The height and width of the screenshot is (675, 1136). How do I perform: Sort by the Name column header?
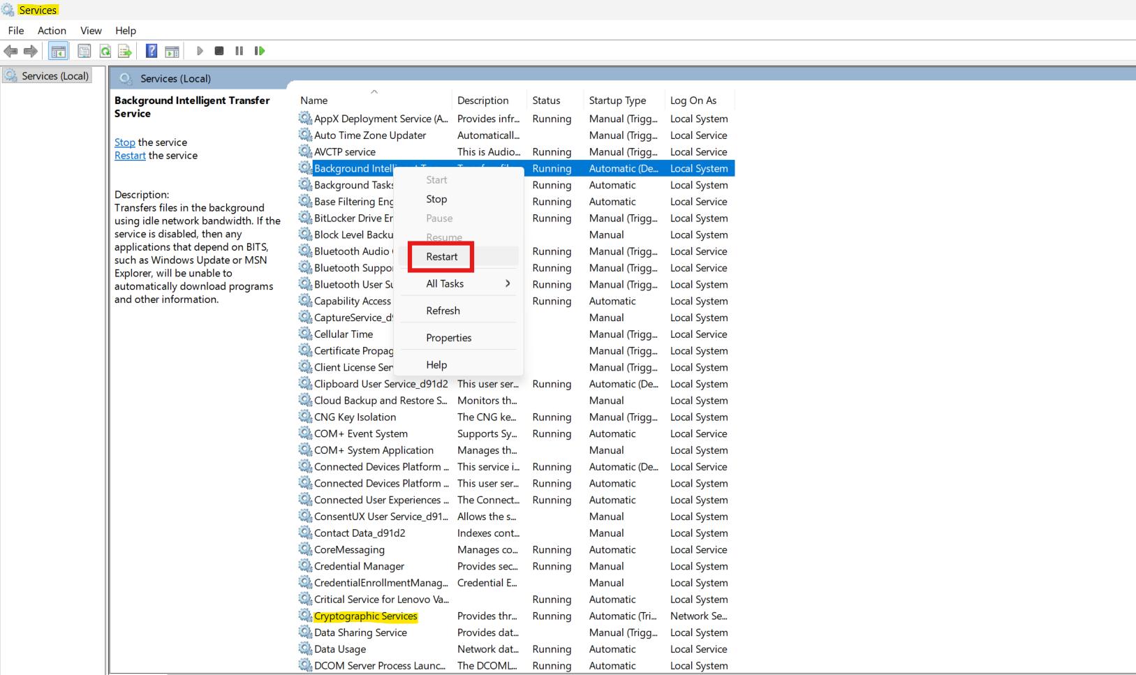point(314,101)
